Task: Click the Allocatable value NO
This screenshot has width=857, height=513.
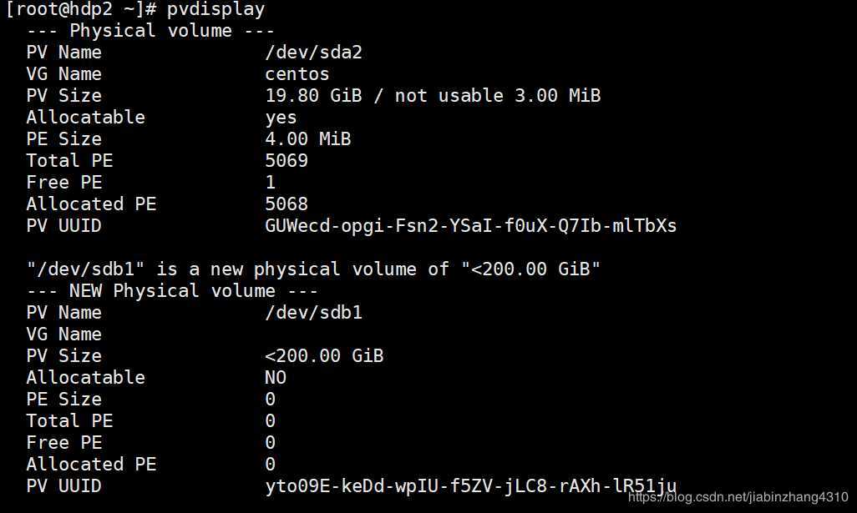Action: point(276,377)
